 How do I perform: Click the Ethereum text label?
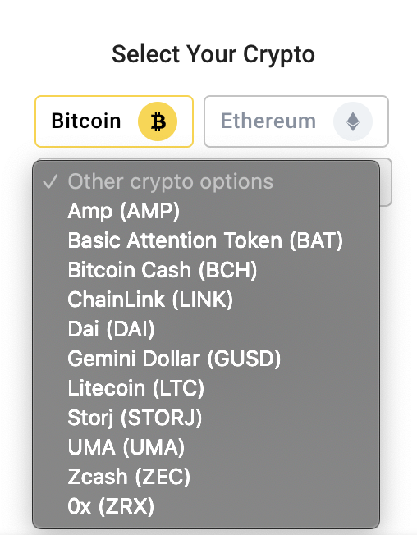click(268, 121)
